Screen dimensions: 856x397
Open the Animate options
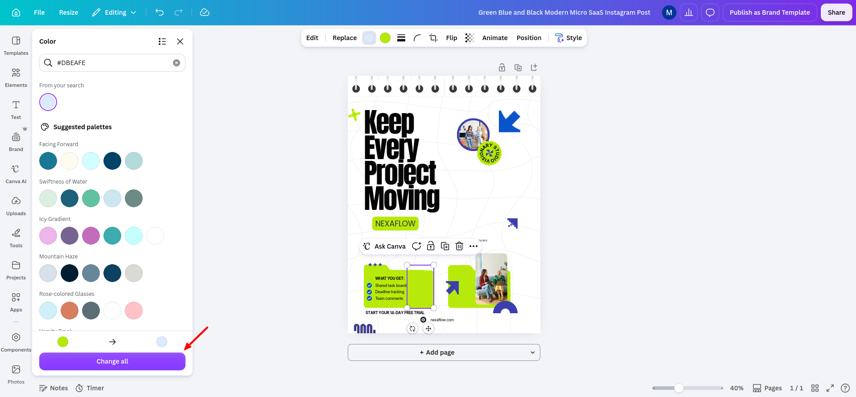tap(495, 38)
